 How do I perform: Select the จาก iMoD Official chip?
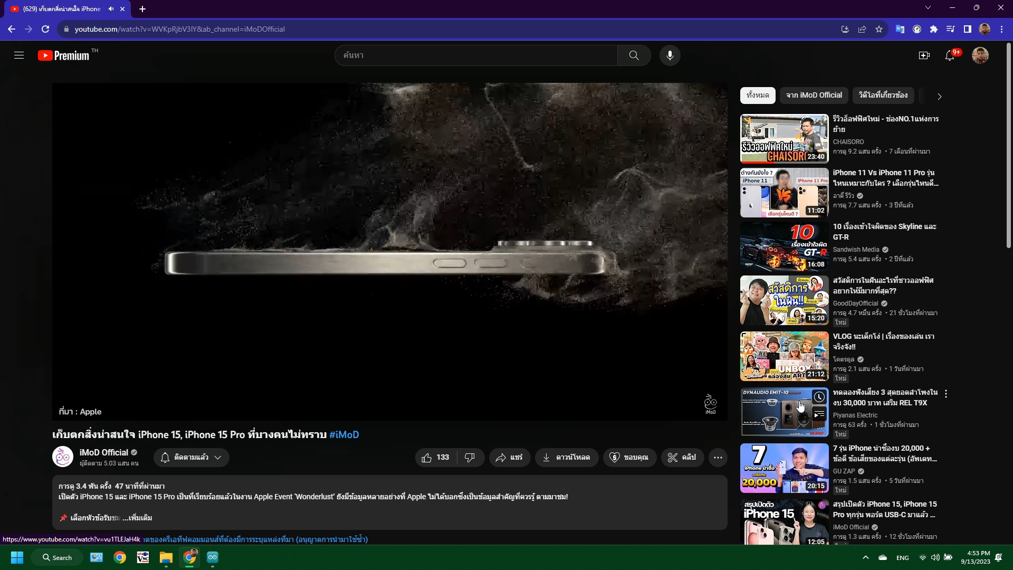click(814, 95)
